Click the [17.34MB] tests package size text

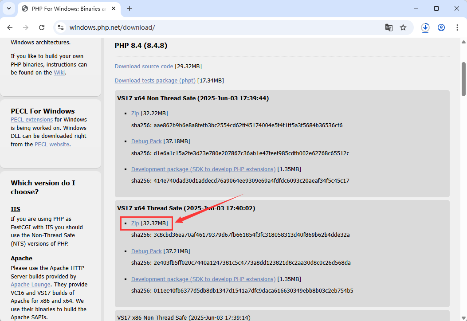[211, 81]
